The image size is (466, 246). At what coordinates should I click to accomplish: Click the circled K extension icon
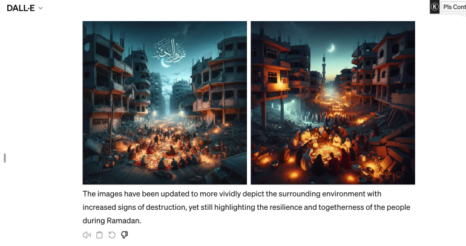(435, 7)
